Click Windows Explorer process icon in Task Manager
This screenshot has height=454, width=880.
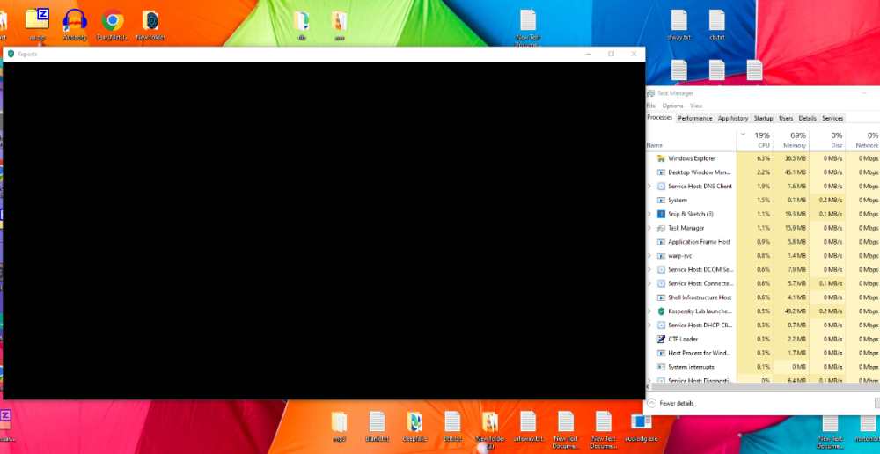661,158
